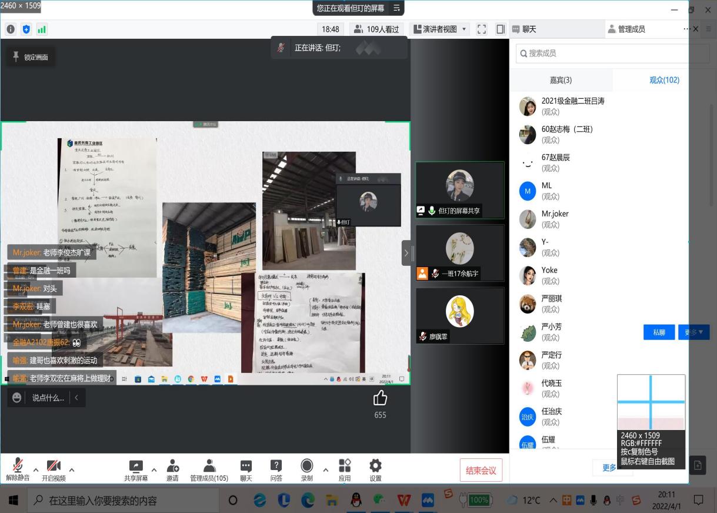Click 私聊 button for 严小芳
This screenshot has width=717, height=513.
tap(659, 332)
